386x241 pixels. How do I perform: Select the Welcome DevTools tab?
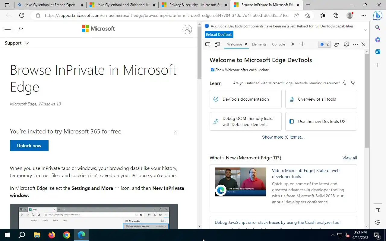pyautogui.click(x=235, y=44)
